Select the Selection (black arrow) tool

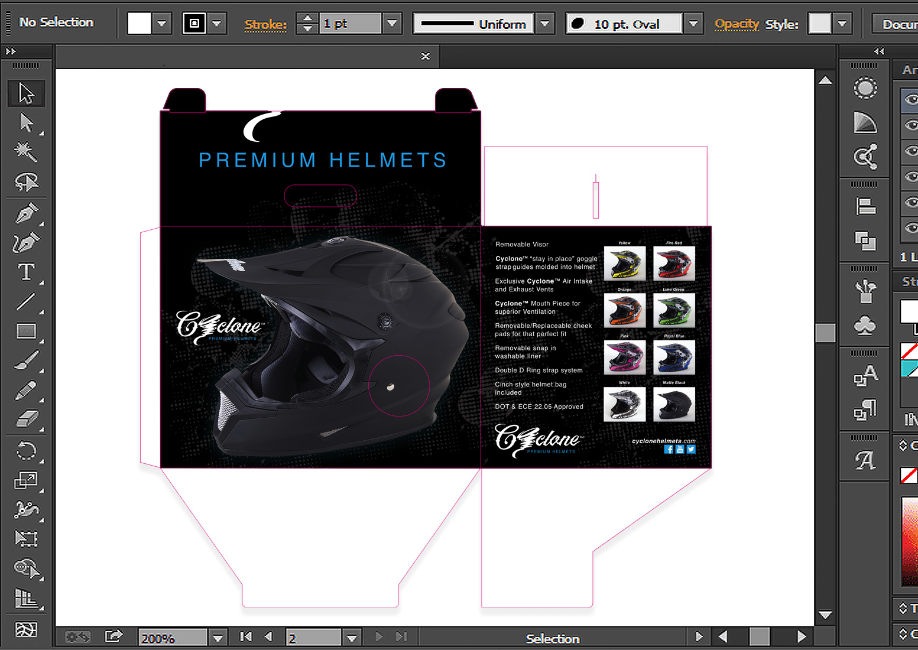click(x=26, y=93)
